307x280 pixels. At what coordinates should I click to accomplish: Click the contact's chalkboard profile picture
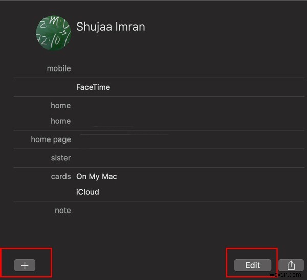click(x=54, y=32)
